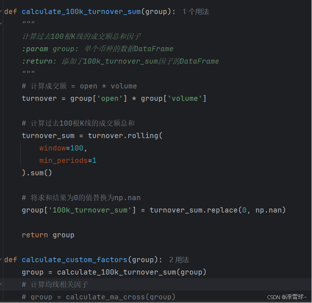Click the comment '# 计算均线相关因子'
The width and height of the screenshot is (312, 303).
(55, 284)
